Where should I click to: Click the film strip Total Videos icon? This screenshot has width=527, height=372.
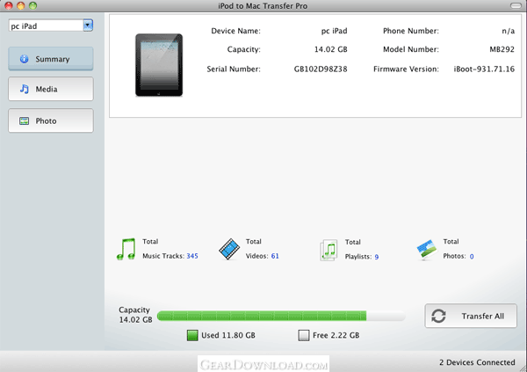click(229, 249)
